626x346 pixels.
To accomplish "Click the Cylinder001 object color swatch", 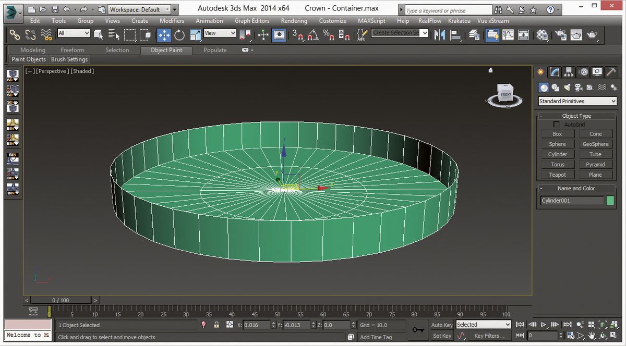I will (610, 200).
